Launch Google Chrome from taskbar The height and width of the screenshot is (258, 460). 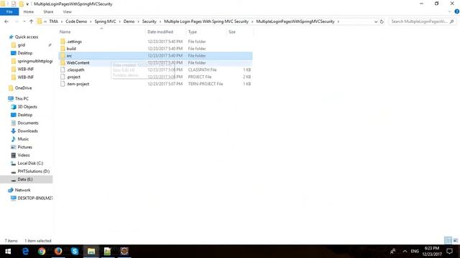click(42, 252)
